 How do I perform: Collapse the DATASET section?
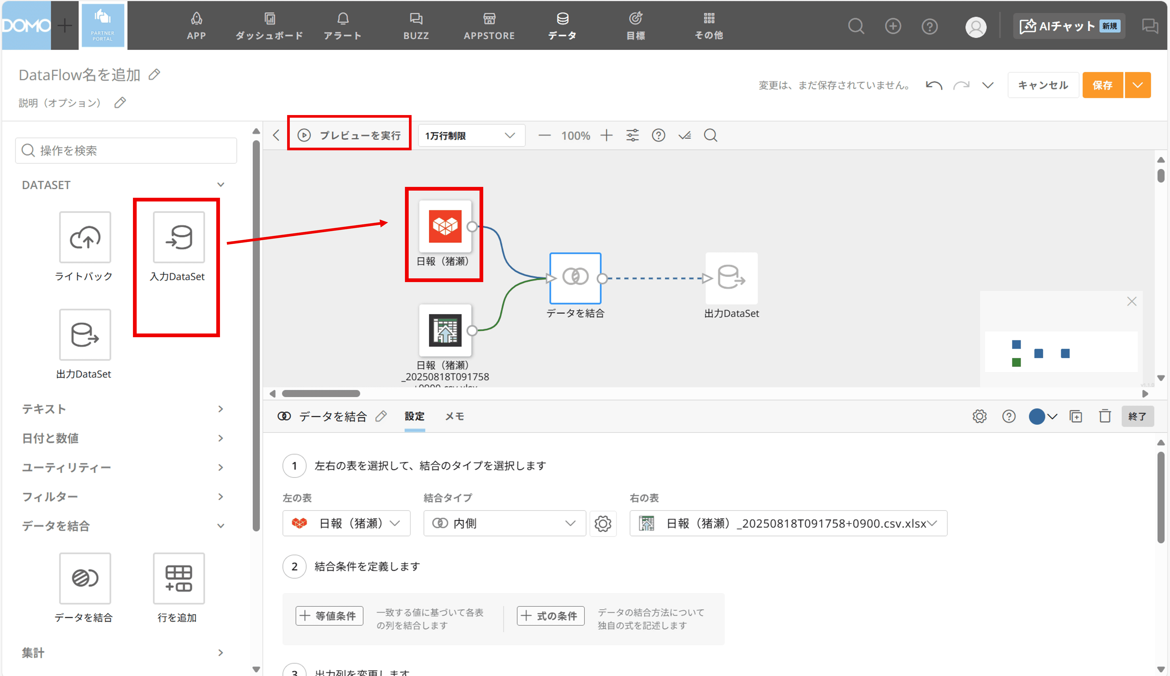pos(221,185)
